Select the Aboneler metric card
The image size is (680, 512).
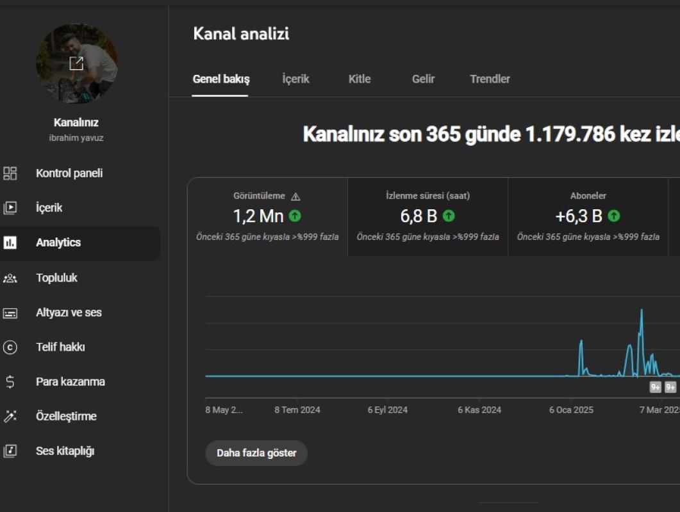pyautogui.click(x=588, y=216)
